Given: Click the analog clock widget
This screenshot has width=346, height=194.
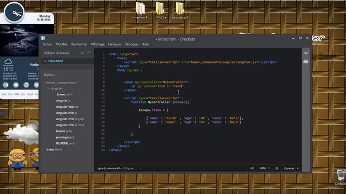Looking at the screenshot, I should pos(14,12).
